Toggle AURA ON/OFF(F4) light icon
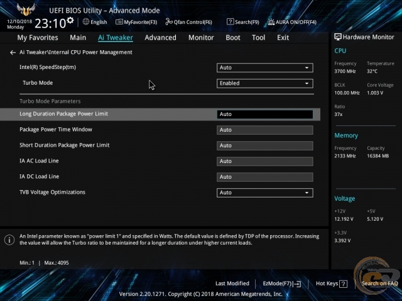The width and height of the screenshot is (402, 301). (271, 22)
